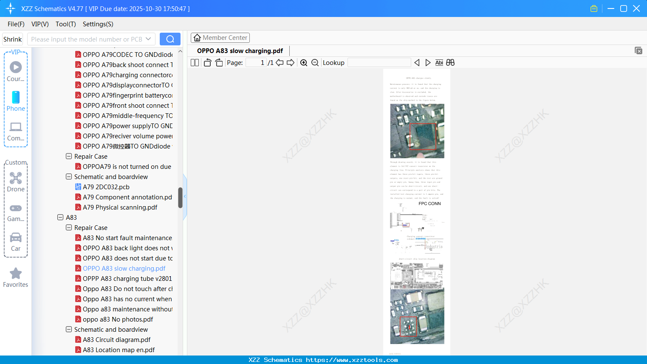Viewport: 647px width, 364px height.
Task: Open OPPO A83 back light file
Action: pos(124,248)
